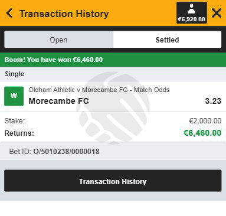Close the Transaction History panel
Image resolution: width=226 pixels, height=216 pixels.
[217, 14]
